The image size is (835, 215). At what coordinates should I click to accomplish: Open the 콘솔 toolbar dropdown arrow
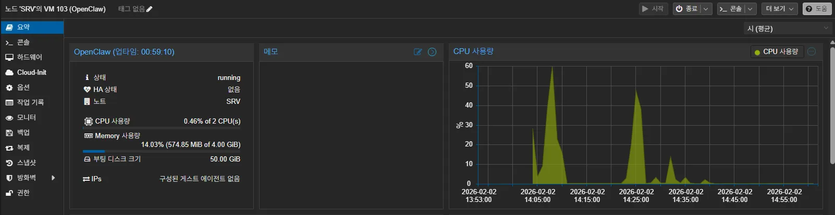[750, 9]
